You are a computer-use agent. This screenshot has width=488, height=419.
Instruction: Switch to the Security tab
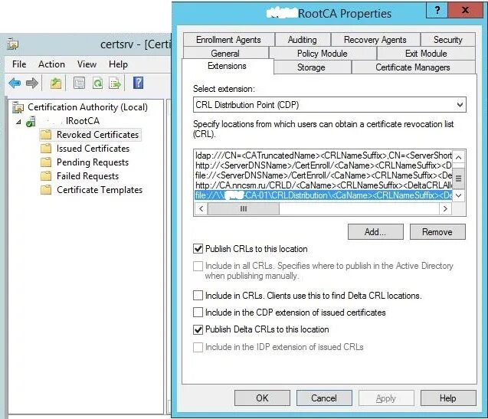point(448,40)
